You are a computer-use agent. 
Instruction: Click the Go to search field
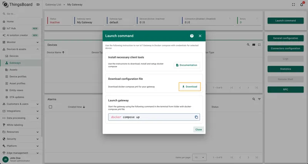21,14
